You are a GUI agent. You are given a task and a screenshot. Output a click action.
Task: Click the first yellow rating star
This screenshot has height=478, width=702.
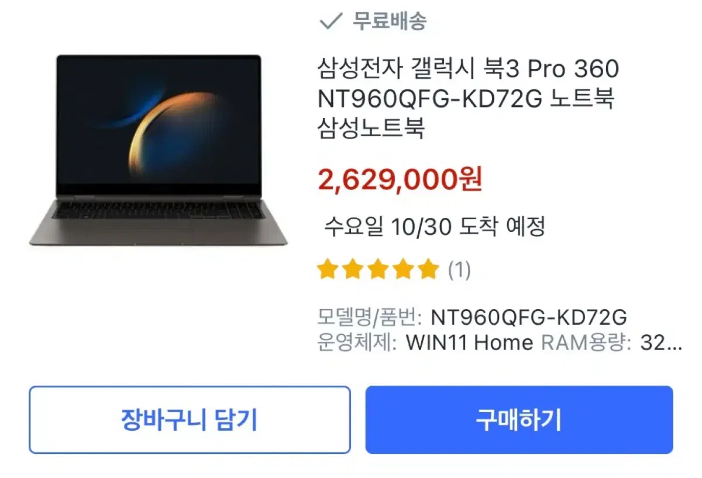[326, 270]
